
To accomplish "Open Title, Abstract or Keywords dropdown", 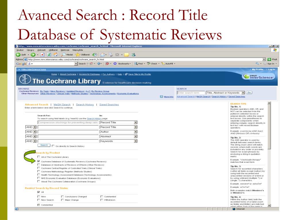I will [243, 93].
